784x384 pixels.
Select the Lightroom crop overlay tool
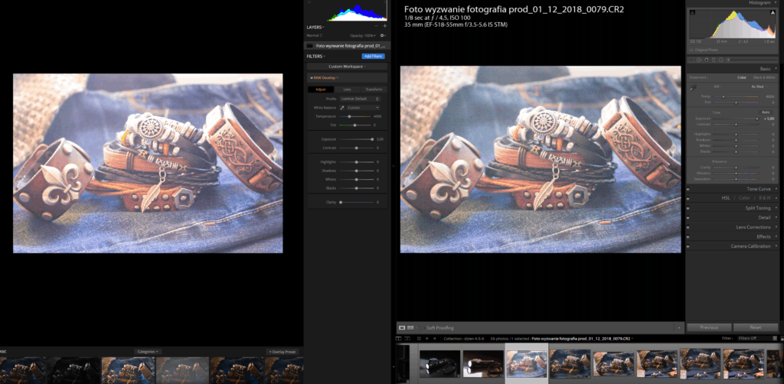click(693, 60)
